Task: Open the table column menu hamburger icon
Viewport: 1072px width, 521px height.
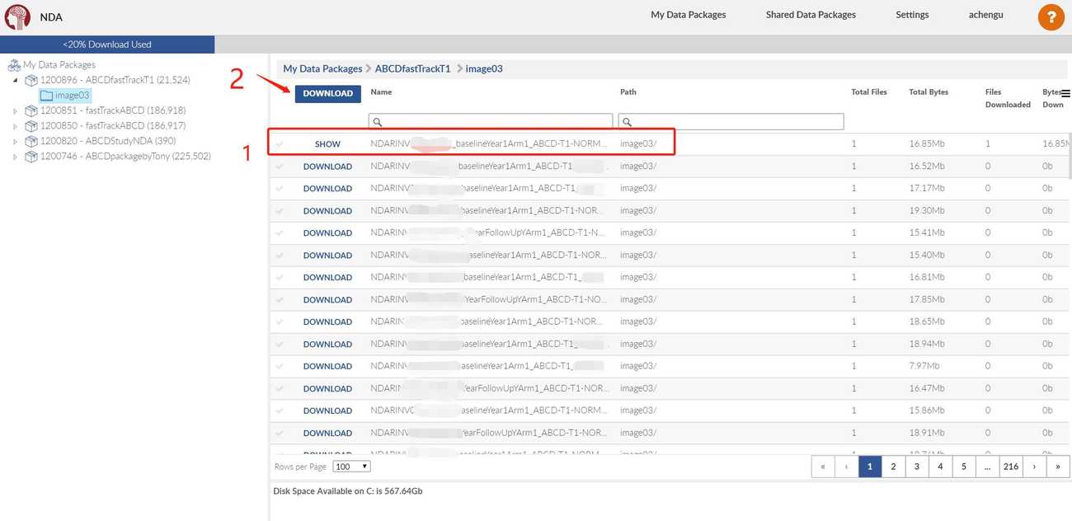Action: (x=1065, y=94)
